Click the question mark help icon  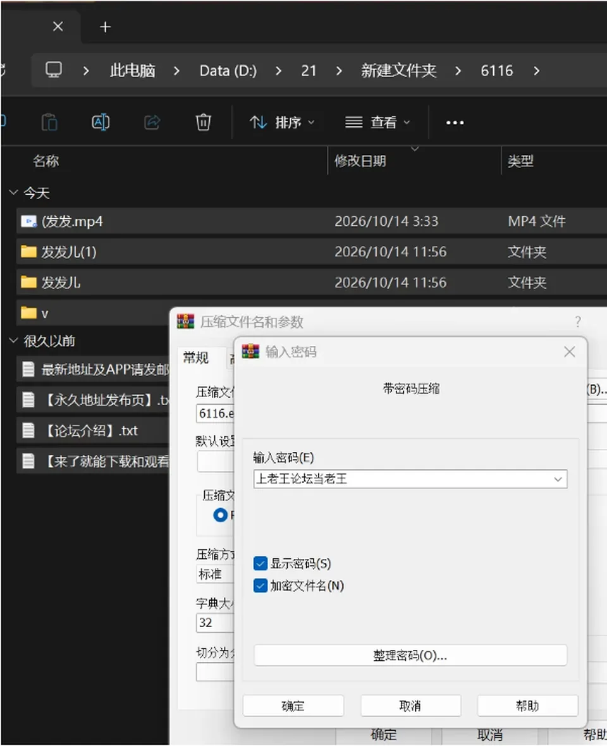[x=577, y=322]
